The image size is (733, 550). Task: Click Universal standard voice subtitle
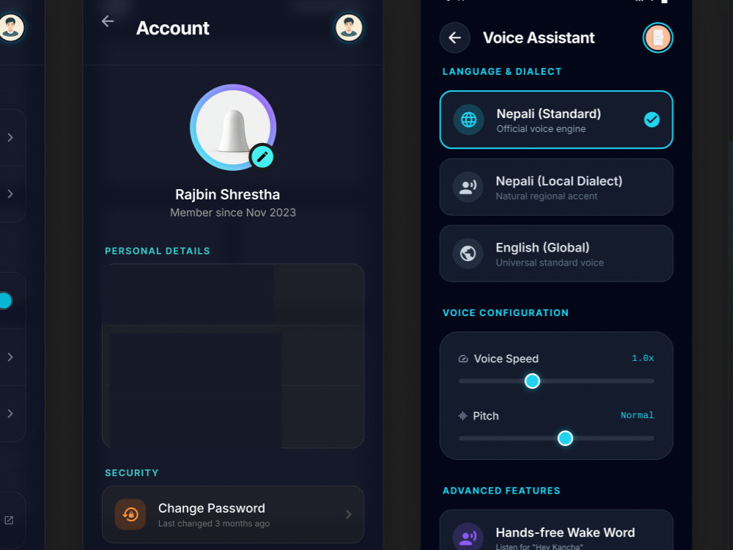[550, 263]
